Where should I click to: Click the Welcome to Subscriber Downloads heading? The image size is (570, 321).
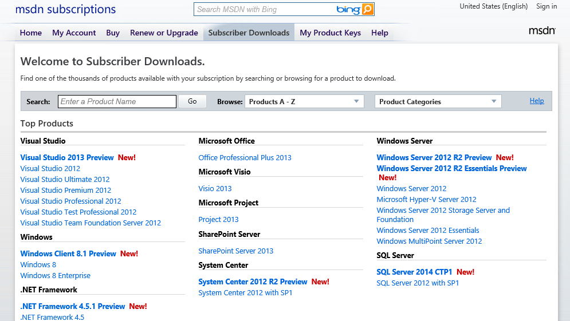pyautogui.click(x=112, y=61)
